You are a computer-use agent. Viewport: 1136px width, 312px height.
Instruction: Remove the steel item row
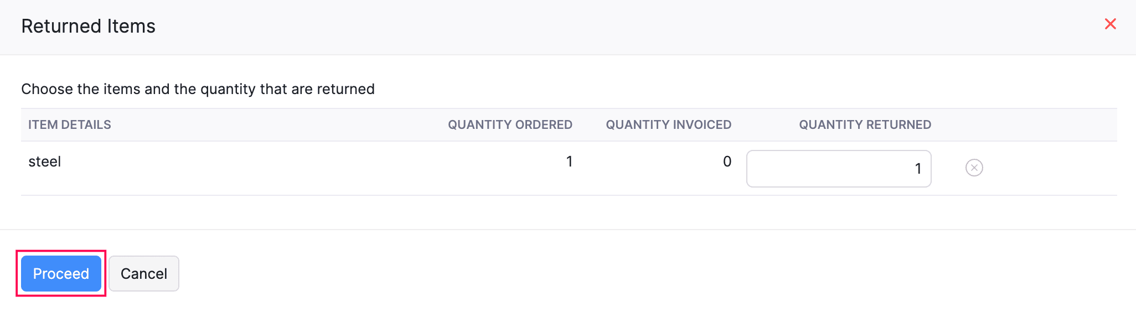(x=974, y=168)
